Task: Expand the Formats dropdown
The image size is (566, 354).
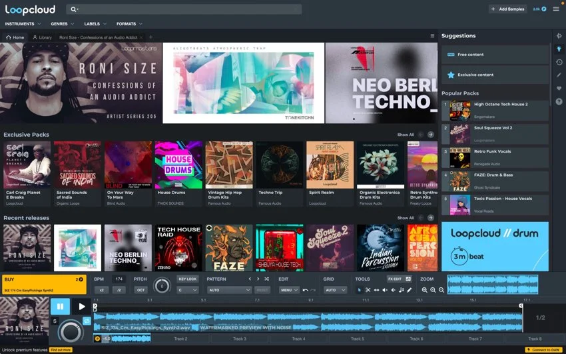Action: point(129,24)
